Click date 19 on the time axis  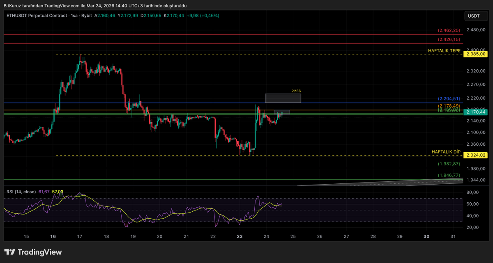pos(133,237)
